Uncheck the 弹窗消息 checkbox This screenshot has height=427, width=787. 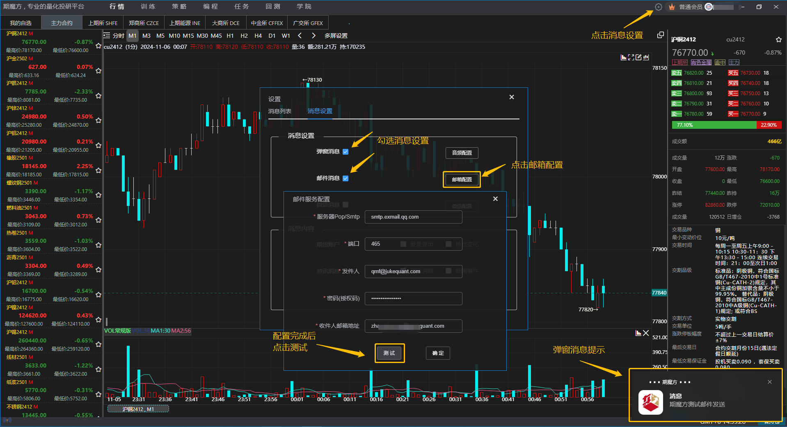click(x=345, y=152)
